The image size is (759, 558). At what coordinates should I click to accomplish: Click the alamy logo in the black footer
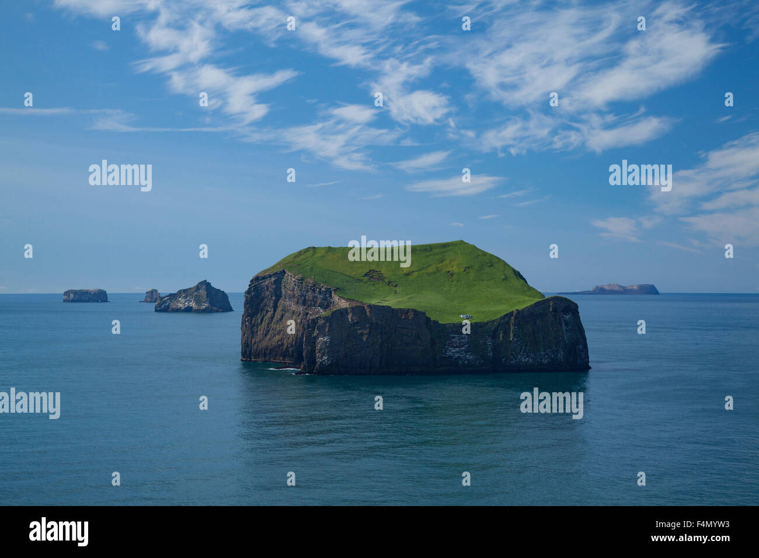[59, 532]
